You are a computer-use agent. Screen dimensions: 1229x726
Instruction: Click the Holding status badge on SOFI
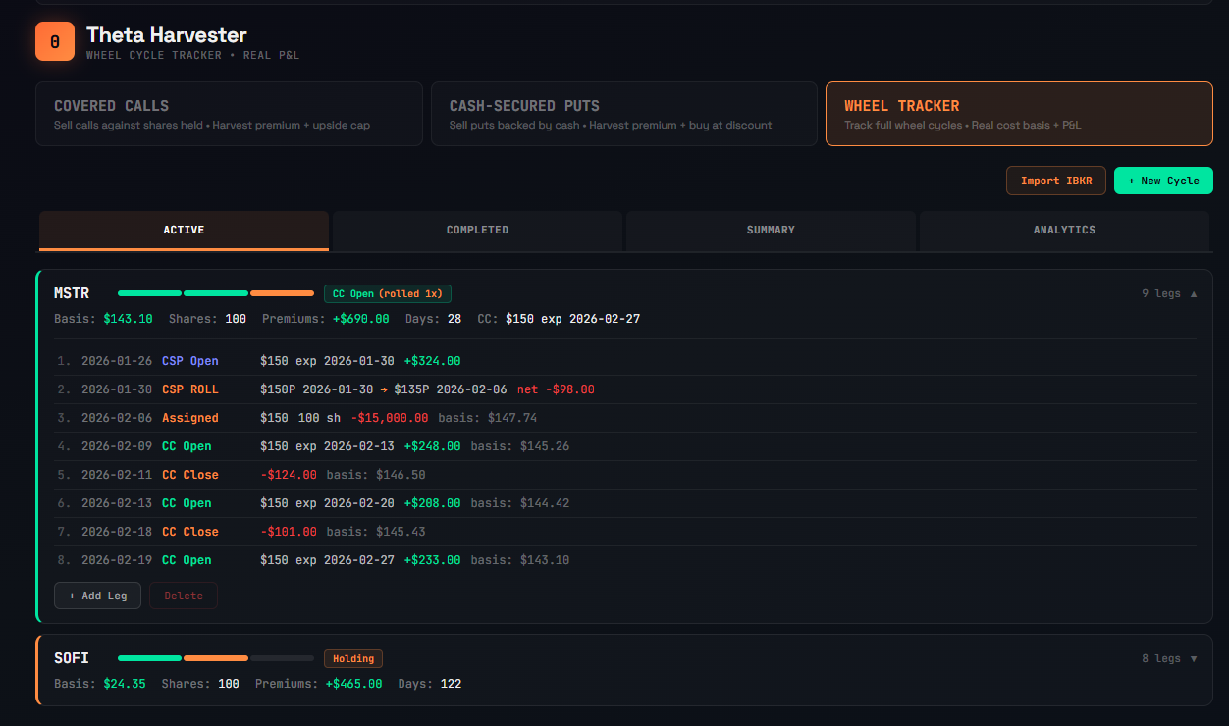[352, 657]
